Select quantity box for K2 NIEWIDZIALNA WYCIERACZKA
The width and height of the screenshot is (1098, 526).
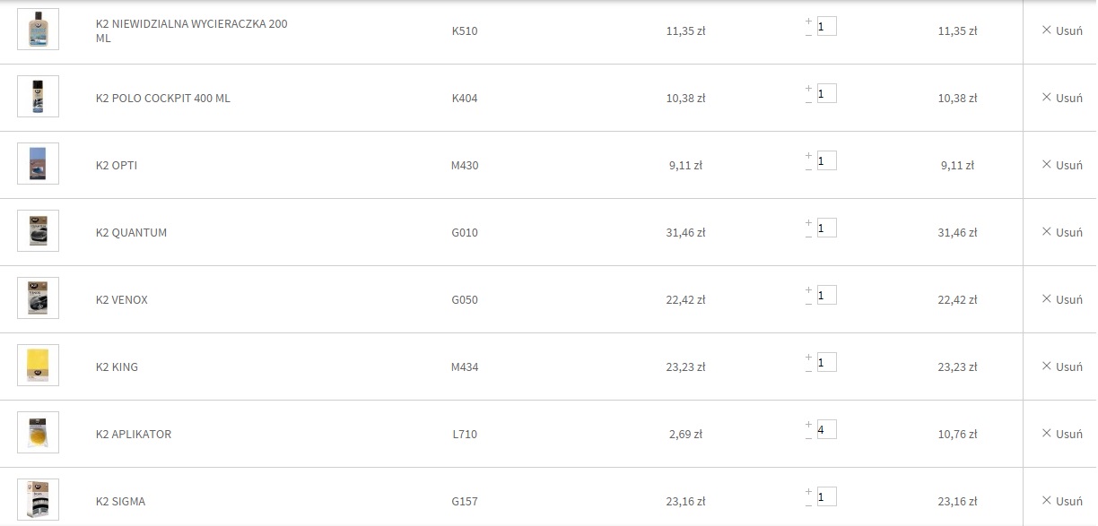click(x=826, y=27)
